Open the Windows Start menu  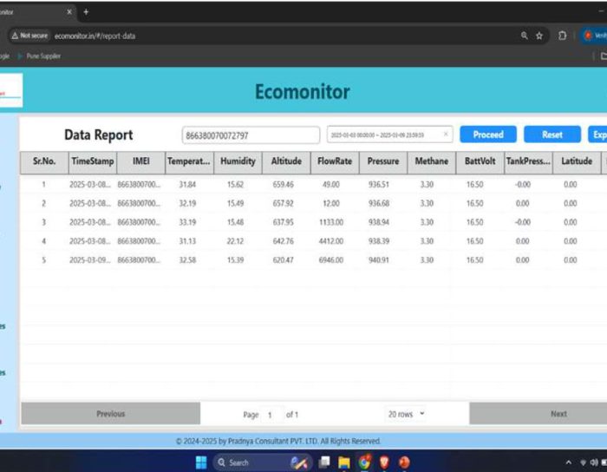(202, 462)
